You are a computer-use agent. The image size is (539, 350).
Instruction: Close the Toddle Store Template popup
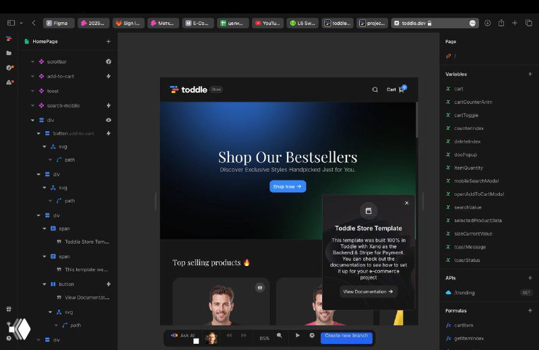point(407,203)
